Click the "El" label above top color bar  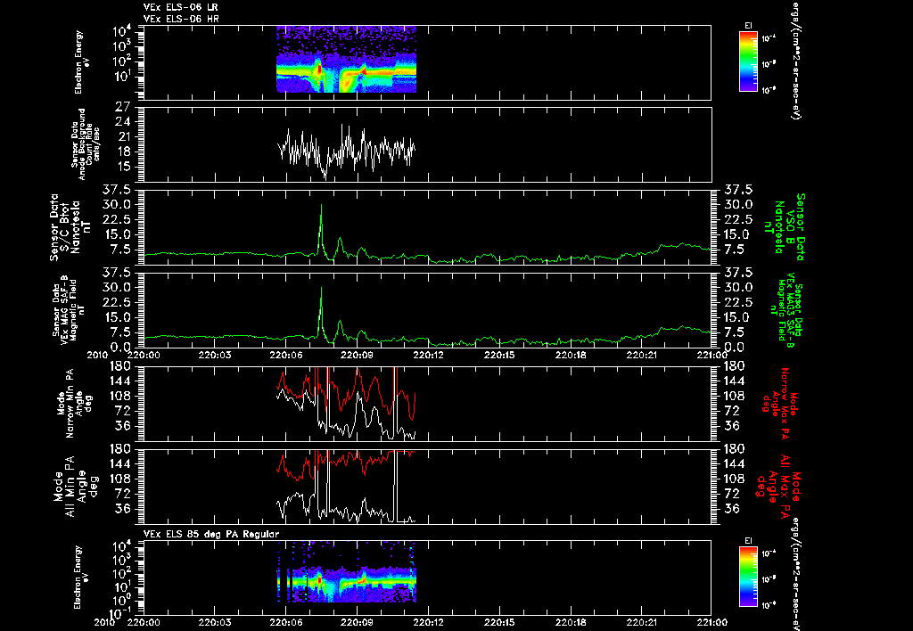tap(748, 25)
